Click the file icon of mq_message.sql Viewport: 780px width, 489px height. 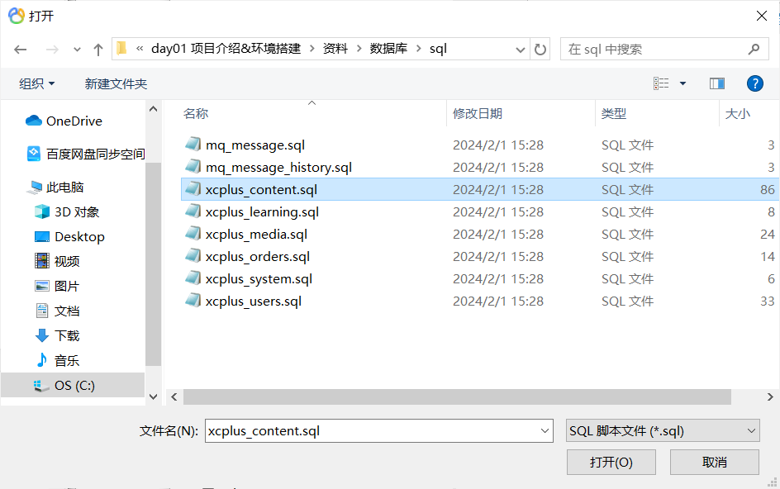(193, 144)
